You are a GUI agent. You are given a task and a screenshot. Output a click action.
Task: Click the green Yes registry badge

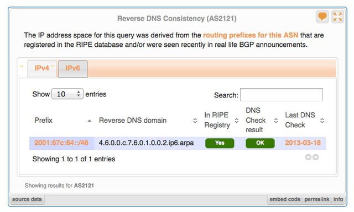(220, 143)
